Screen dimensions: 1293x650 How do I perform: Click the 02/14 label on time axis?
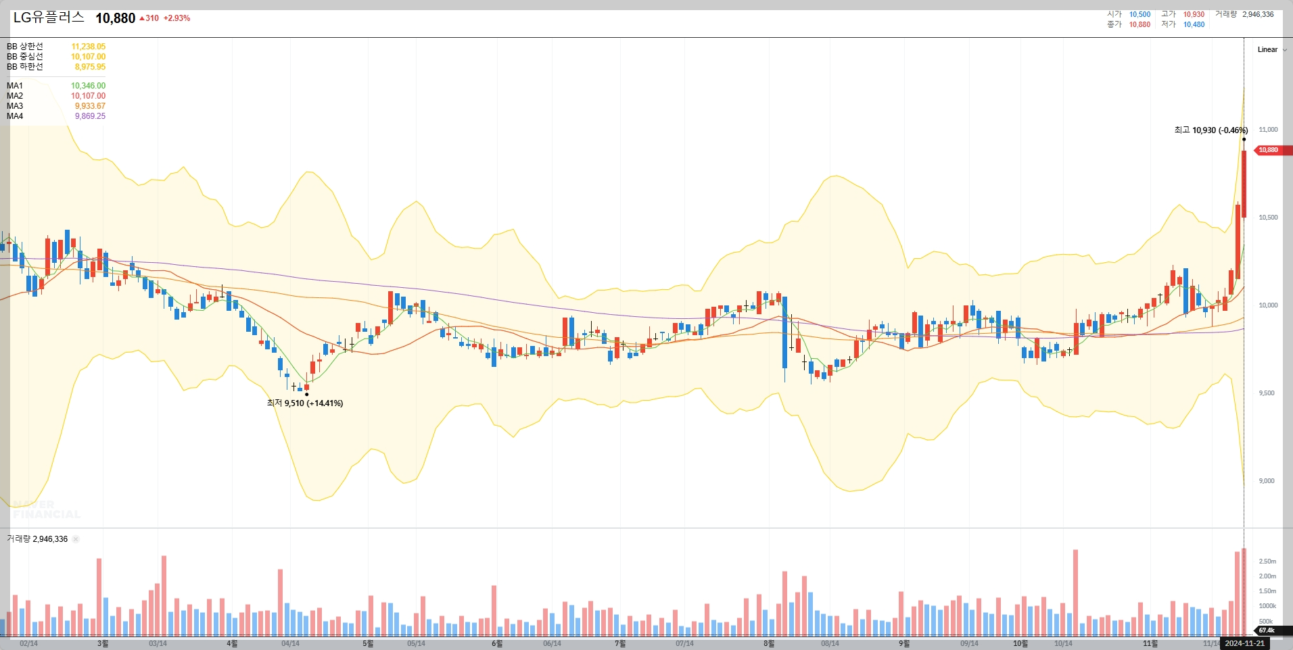[x=29, y=643]
